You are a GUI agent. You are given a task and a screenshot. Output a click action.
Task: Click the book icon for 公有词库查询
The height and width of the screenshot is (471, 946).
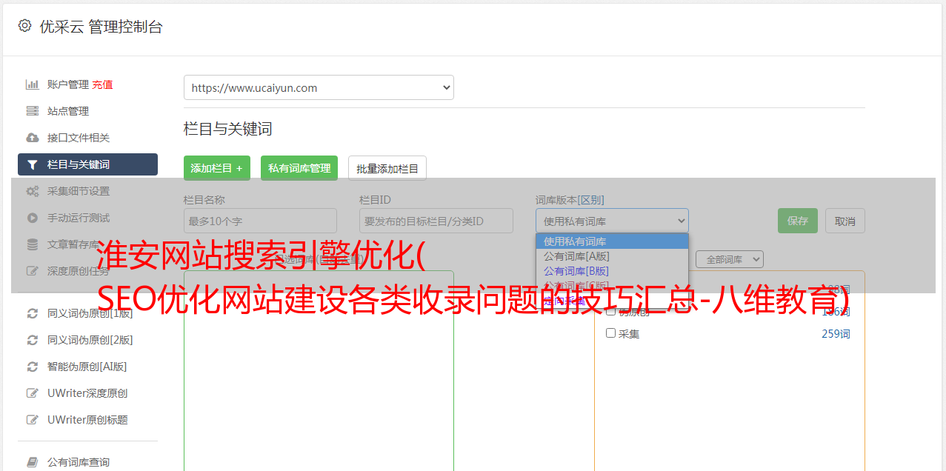pyautogui.click(x=32, y=462)
